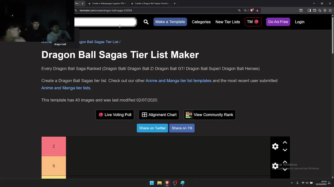Close the active Tier tab
Screen dimensions: 334x187
pyautogui.click(x=82, y=3)
